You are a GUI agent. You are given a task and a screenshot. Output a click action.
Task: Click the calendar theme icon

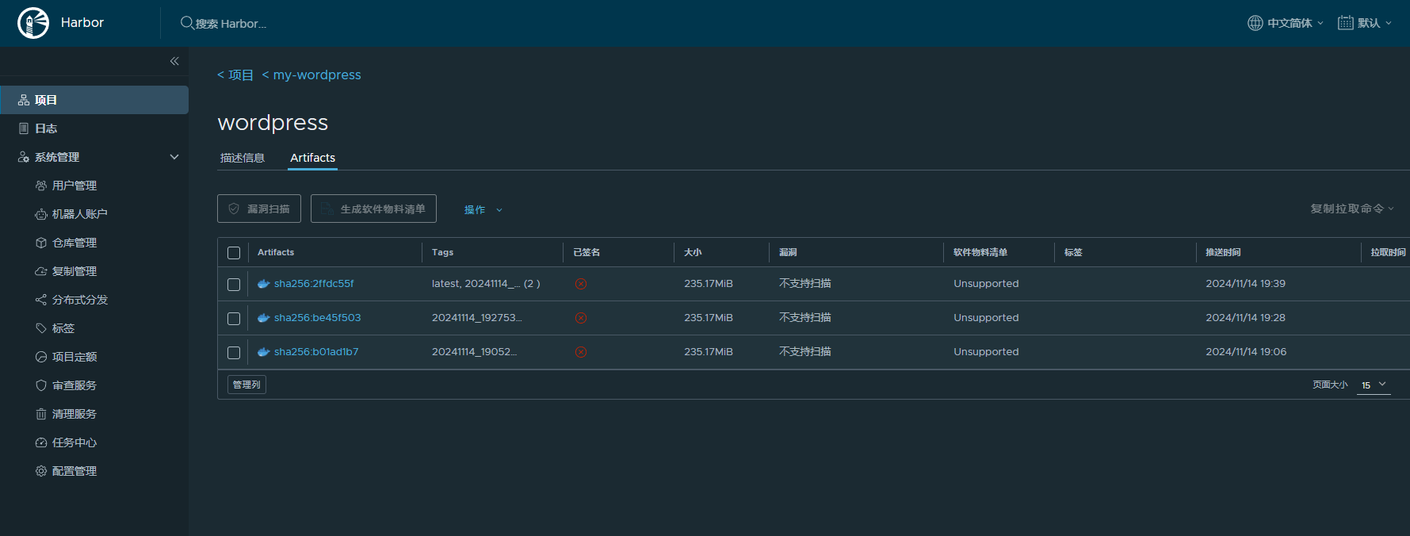pyautogui.click(x=1345, y=23)
